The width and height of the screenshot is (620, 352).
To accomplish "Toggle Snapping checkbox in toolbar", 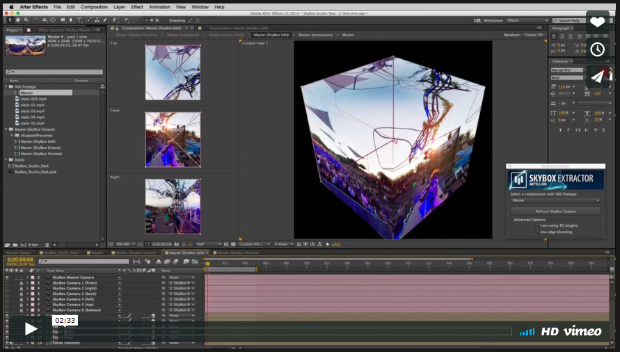I will coord(166,20).
